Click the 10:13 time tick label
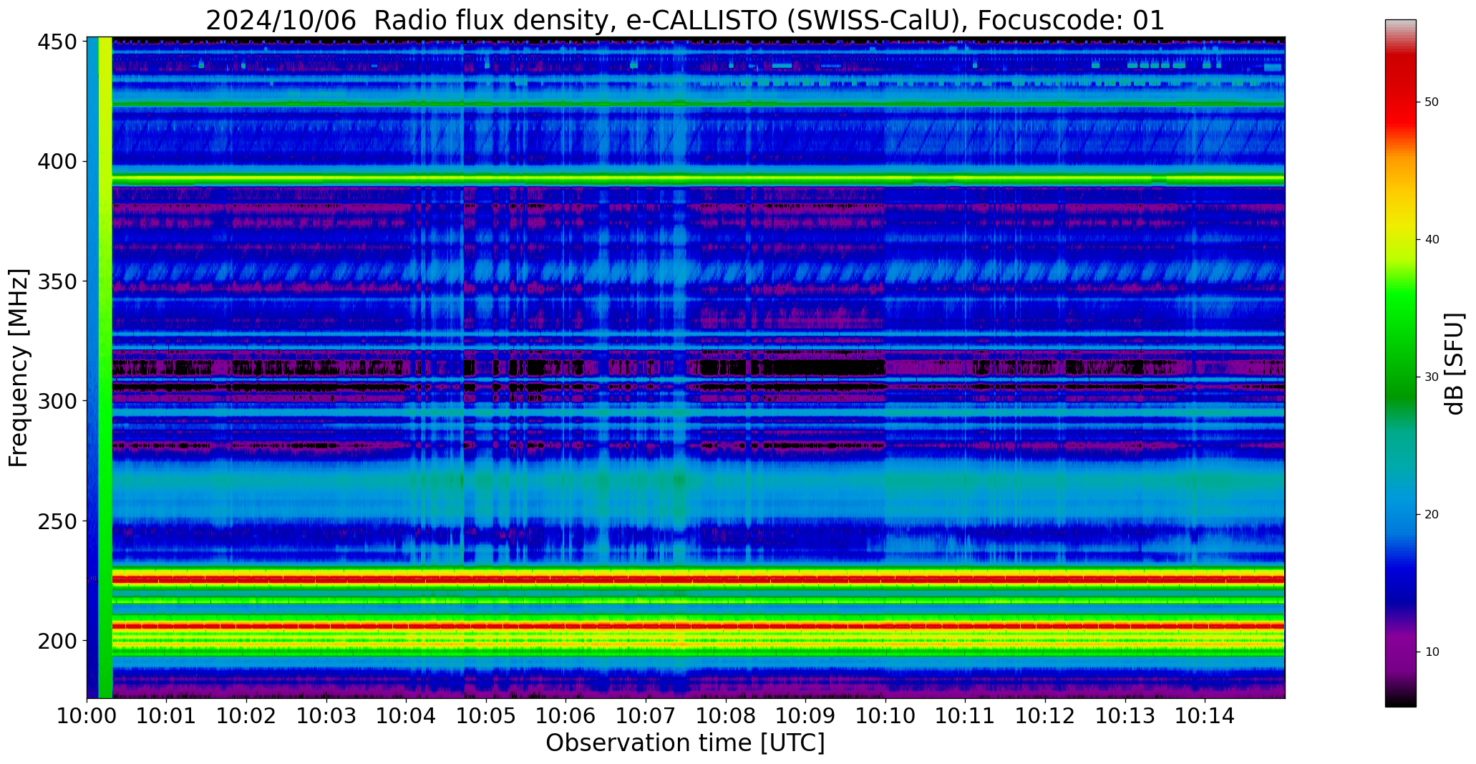The width and height of the screenshot is (1476, 764). pos(1125,716)
